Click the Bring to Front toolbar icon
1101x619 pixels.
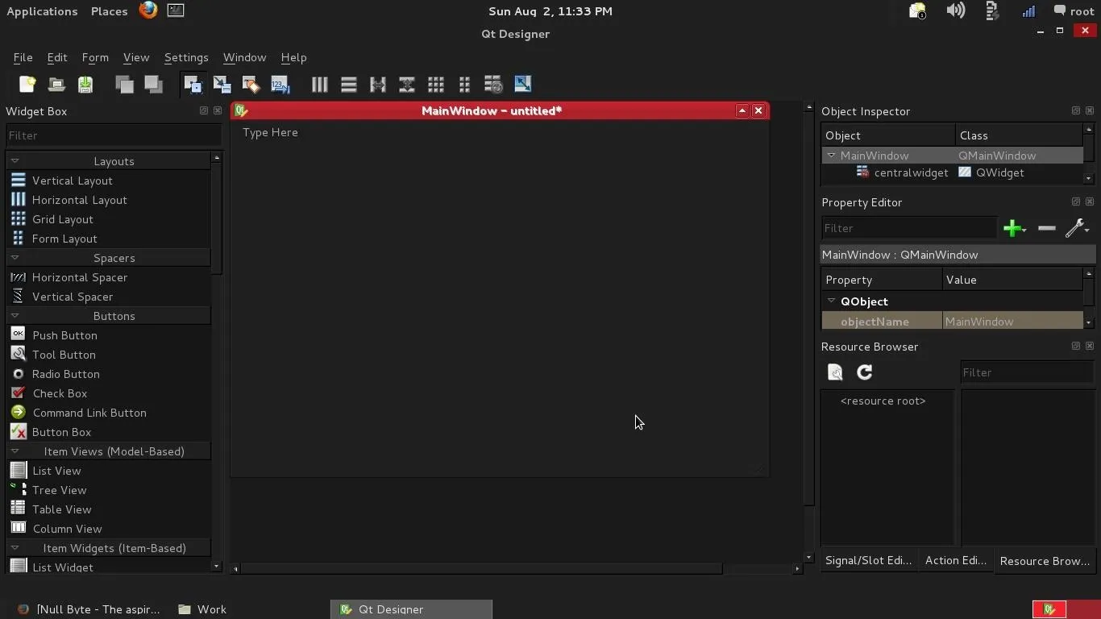pyautogui.click(x=153, y=84)
